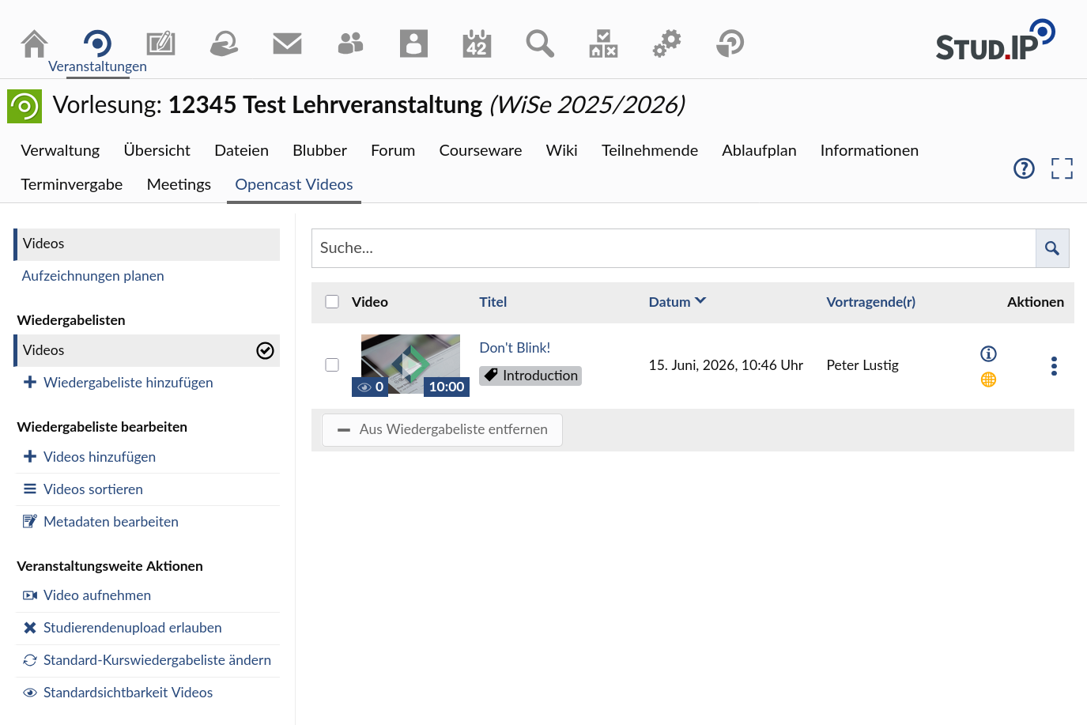Click the Stud.IP logo
Viewport: 1087px width, 725px height.
(x=995, y=40)
